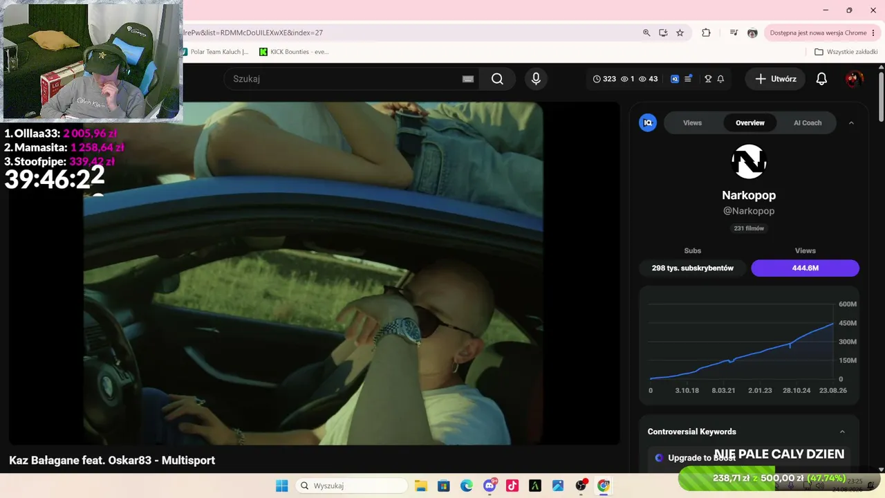Click the Chrome address bar URL
The image size is (885, 498).
(x=408, y=33)
